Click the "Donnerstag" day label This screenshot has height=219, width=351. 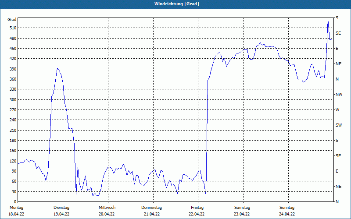point(151,208)
